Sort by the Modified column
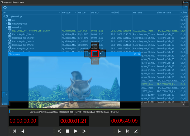 121,12
